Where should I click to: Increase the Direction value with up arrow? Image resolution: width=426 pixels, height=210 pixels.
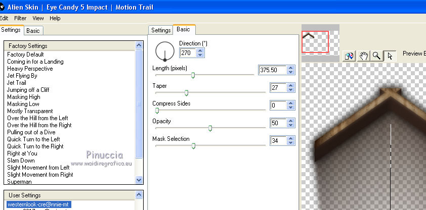click(200, 50)
